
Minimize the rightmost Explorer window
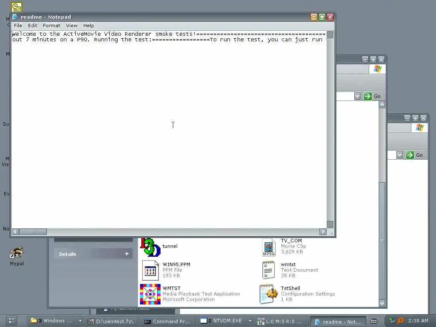(407, 118)
